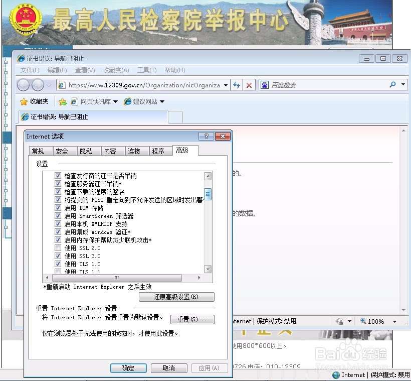Screen dimensions: 411x381
Task: Toggle 使用 SSL 3.0 checkbox
Action: pos(58,256)
